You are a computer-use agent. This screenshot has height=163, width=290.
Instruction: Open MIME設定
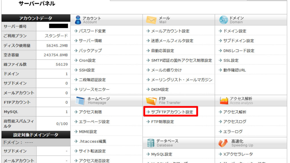(88, 132)
